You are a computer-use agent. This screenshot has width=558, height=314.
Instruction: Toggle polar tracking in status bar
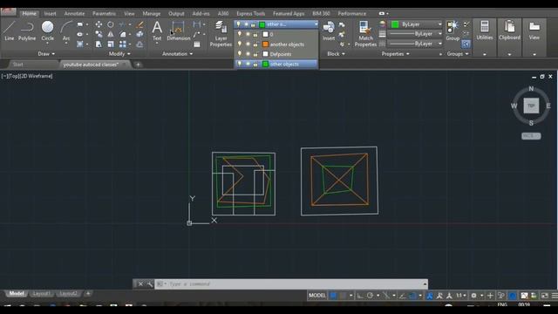click(x=370, y=296)
